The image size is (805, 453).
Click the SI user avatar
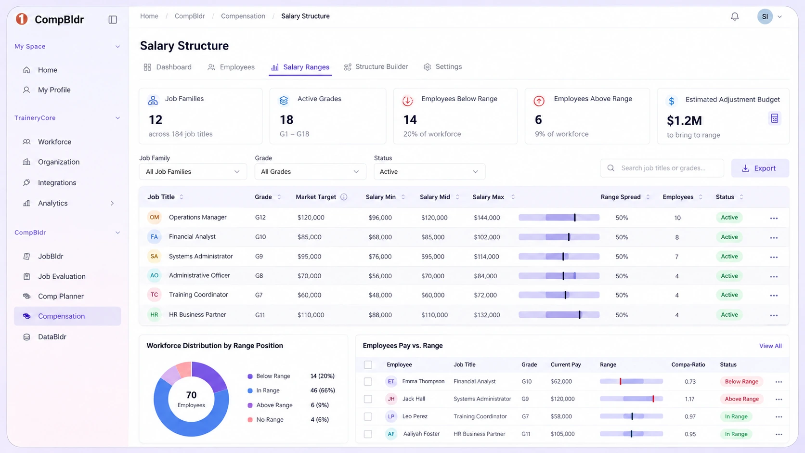(x=765, y=16)
